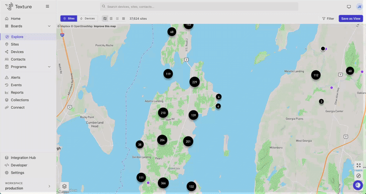Click the Boards grid icon in the sidebar
The width and height of the screenshot is (366, 194).
click(7, 26)
